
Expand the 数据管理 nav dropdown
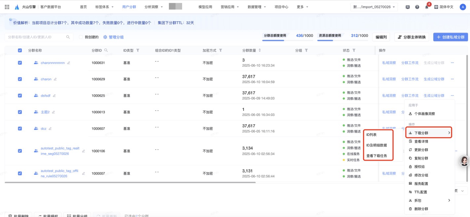click(257, 7)
